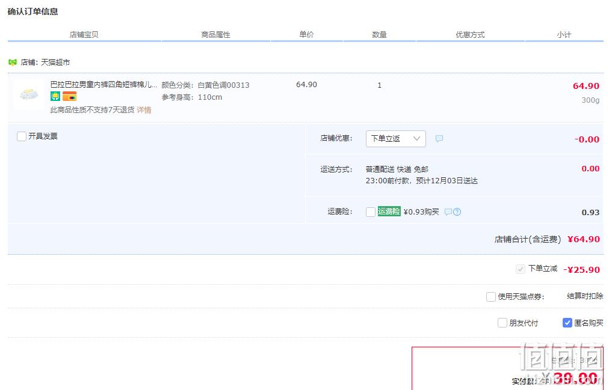Image resolution: width=609 pixels, height=390 pixels.
Task: Click the 优惠方式 column header
Action: tap(470, 34)
